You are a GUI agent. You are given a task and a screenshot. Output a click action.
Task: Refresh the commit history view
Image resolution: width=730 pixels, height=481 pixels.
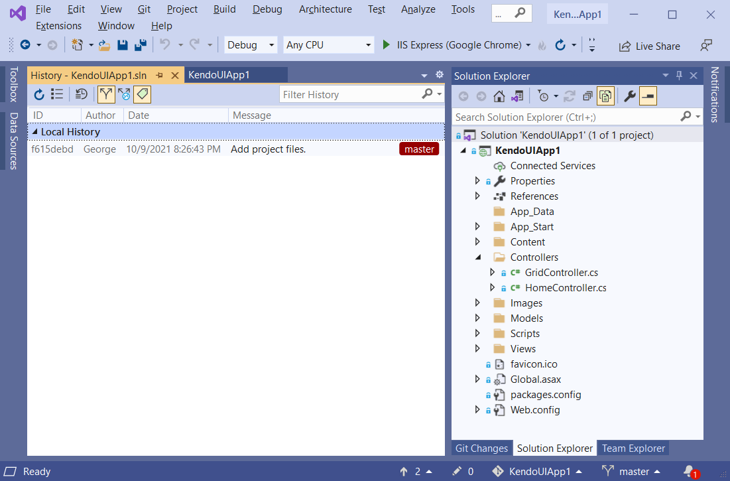(x=38, y=94)
